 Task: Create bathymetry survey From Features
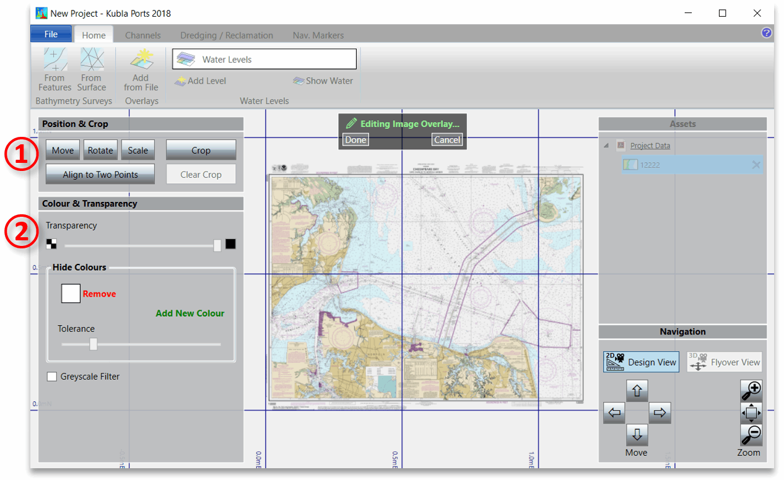[x=54, y=69]
